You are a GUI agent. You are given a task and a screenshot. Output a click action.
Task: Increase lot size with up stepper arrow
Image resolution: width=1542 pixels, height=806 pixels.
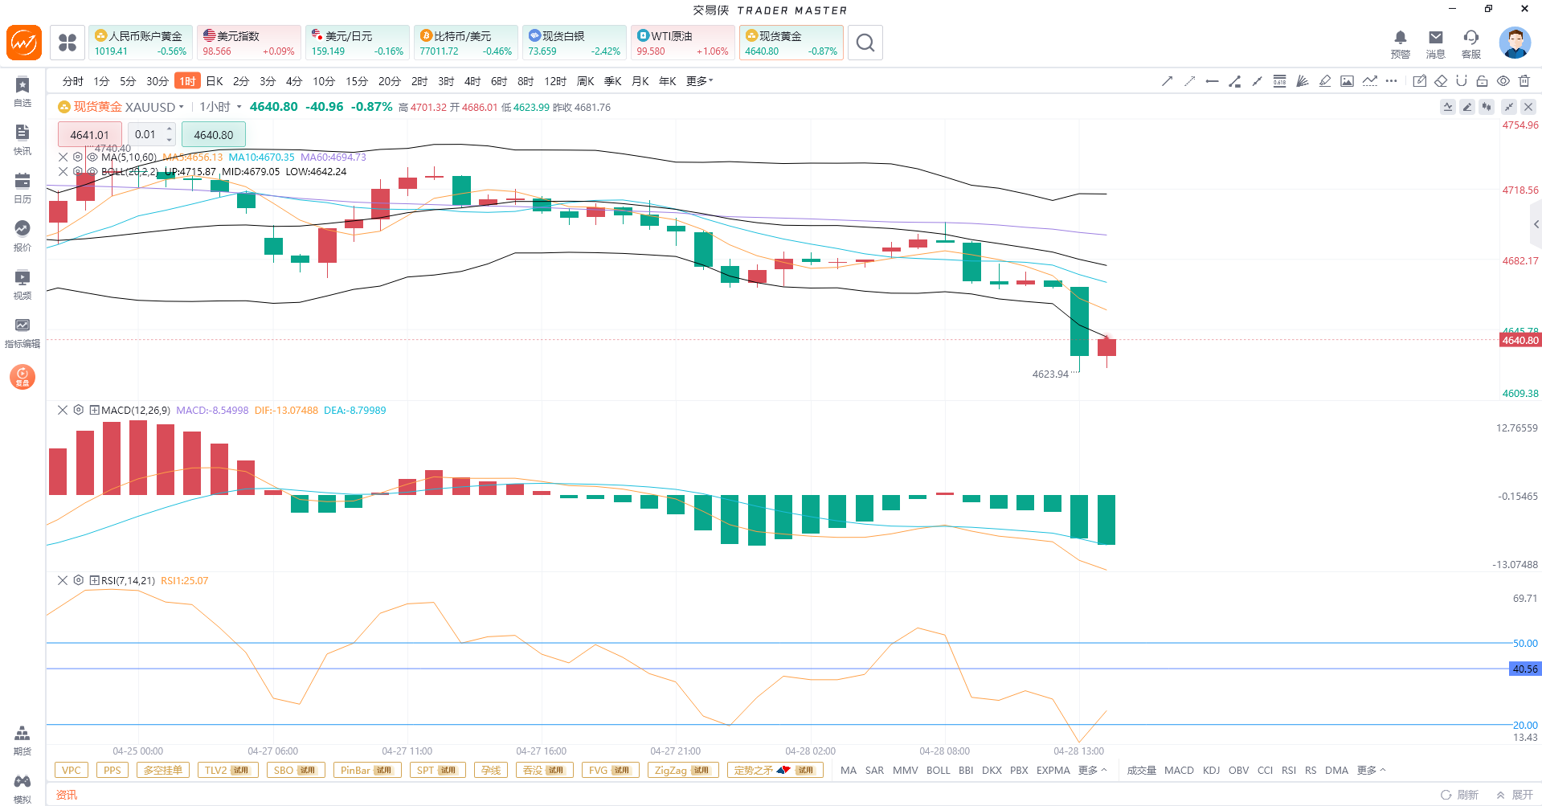click(x=170, y=129)
